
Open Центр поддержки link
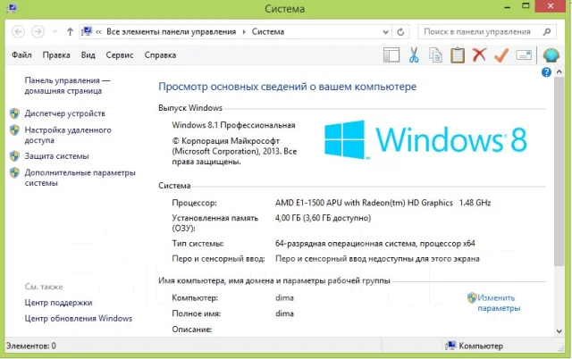point(58,303)
